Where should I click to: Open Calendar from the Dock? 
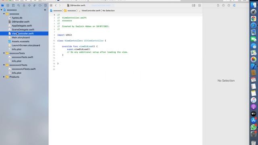click(x=254, y=80)
